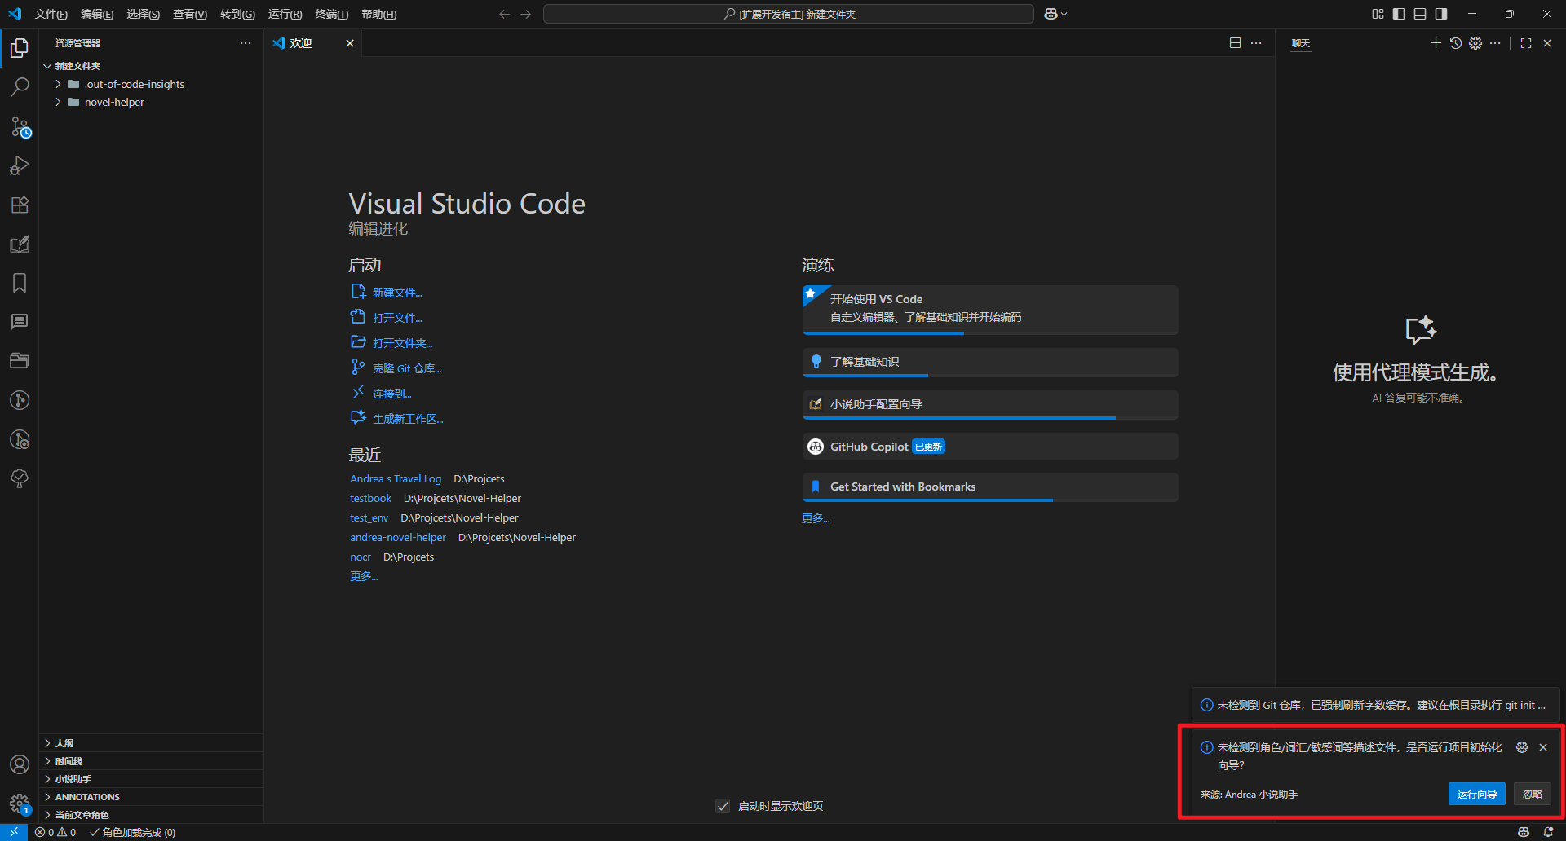Open the Manage gear in activity bar
Image resolution: width=1566 pixels, height=841 pixels.
[x=20, y=804]
